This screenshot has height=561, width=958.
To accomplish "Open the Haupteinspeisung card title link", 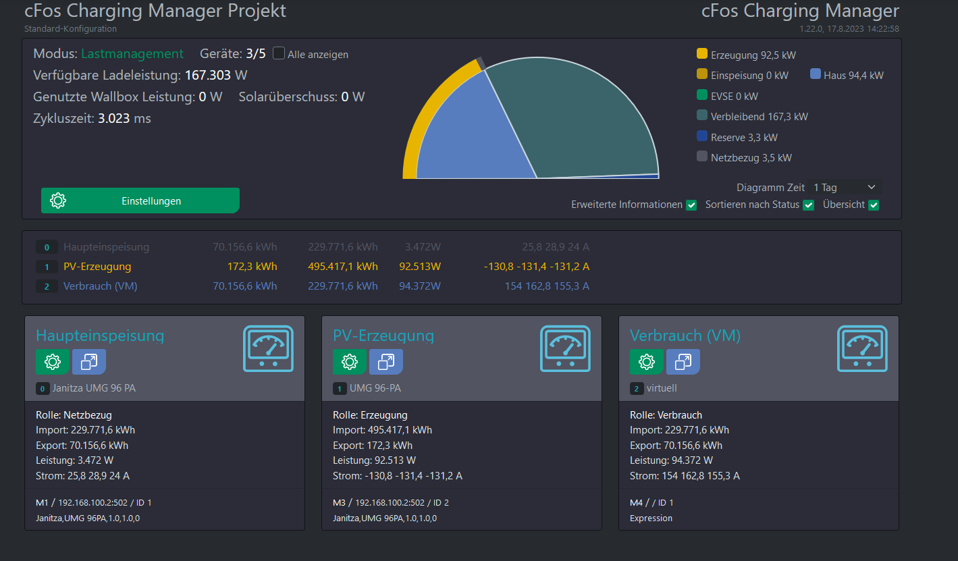I will (100, 336).
